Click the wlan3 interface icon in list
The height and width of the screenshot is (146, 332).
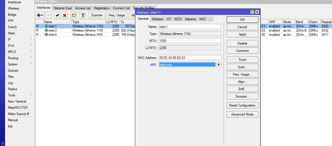click(x=46, y=30)
